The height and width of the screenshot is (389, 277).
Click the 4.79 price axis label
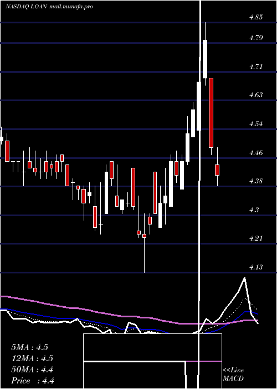(x=256, y=38)
